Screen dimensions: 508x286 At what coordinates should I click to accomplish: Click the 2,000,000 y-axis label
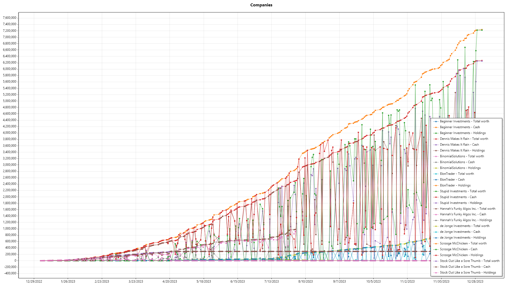click(x=10, y=197)
